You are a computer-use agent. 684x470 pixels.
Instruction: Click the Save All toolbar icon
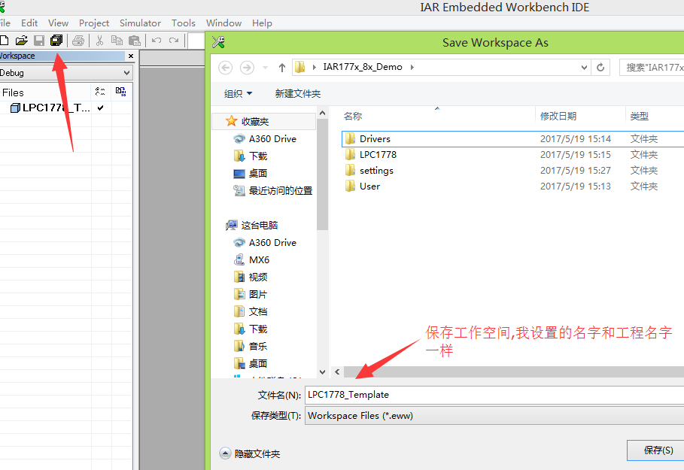point(56,41)
